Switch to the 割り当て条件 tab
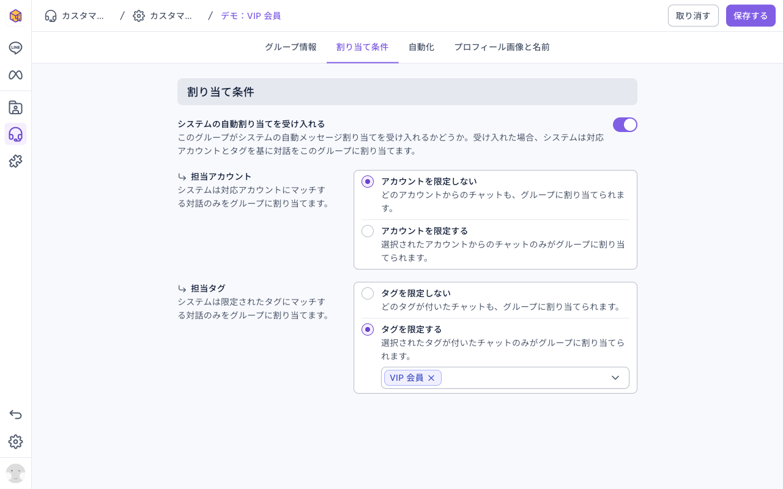 (x=362, y=47)
